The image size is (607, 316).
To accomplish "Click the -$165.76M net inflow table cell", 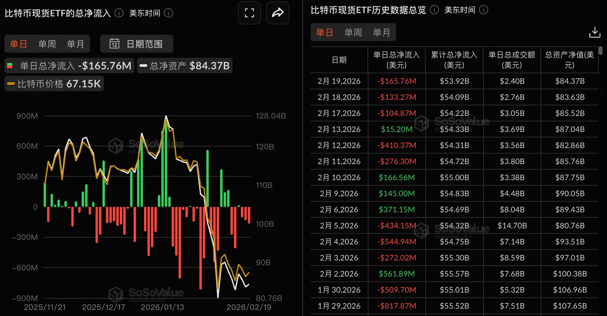I will tap(397, 81).
